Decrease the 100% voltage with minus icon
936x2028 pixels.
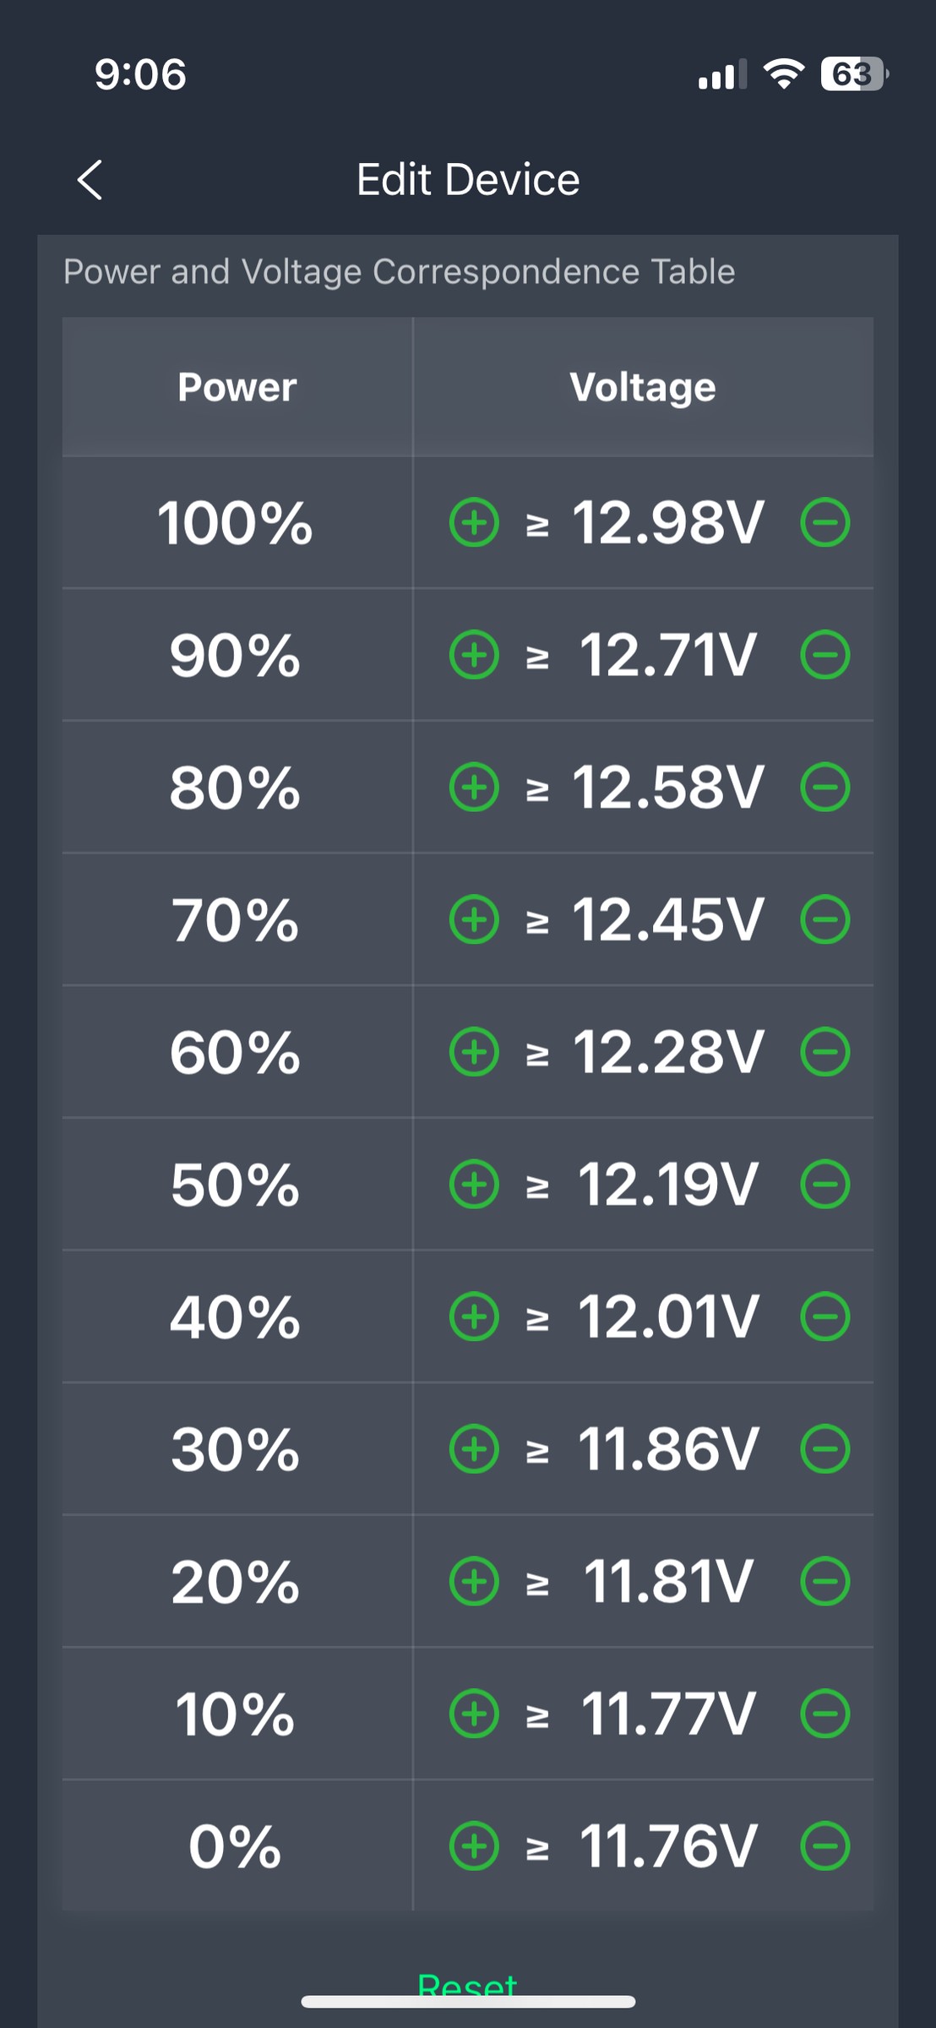click(824, 523)
